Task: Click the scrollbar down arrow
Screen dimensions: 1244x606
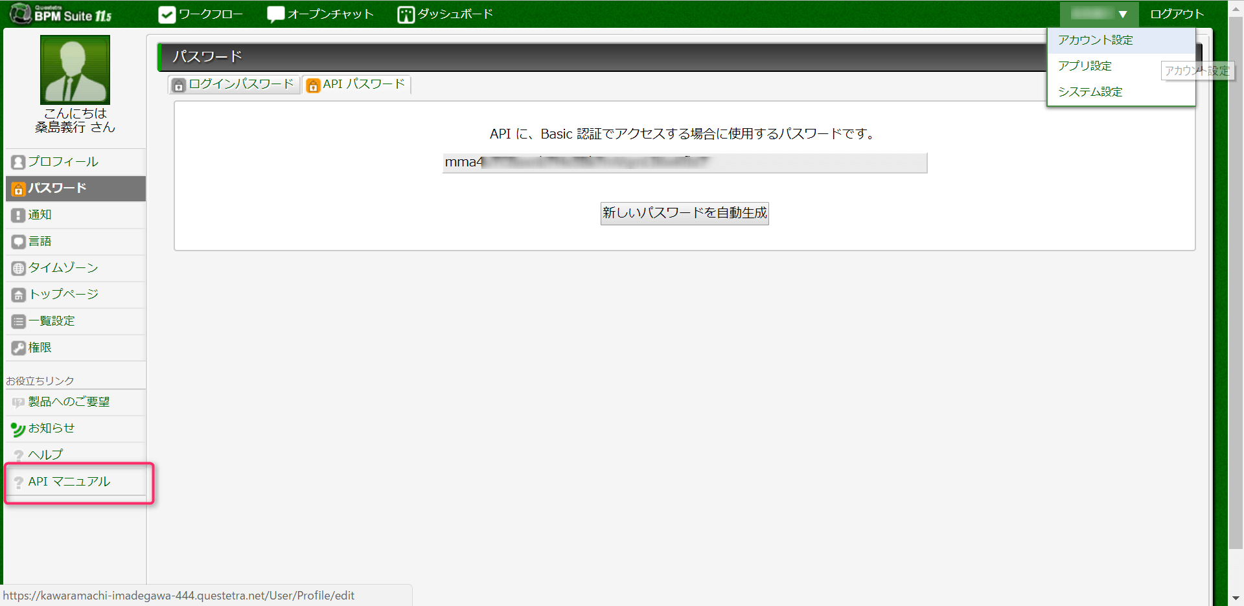Action: [1236, 598]
